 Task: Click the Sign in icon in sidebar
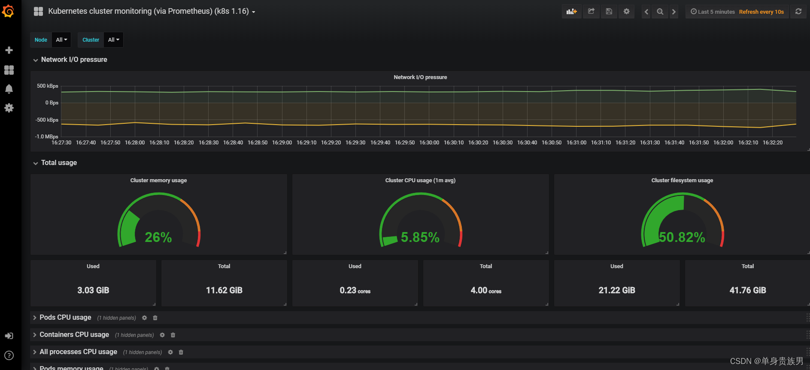point(9,336)
